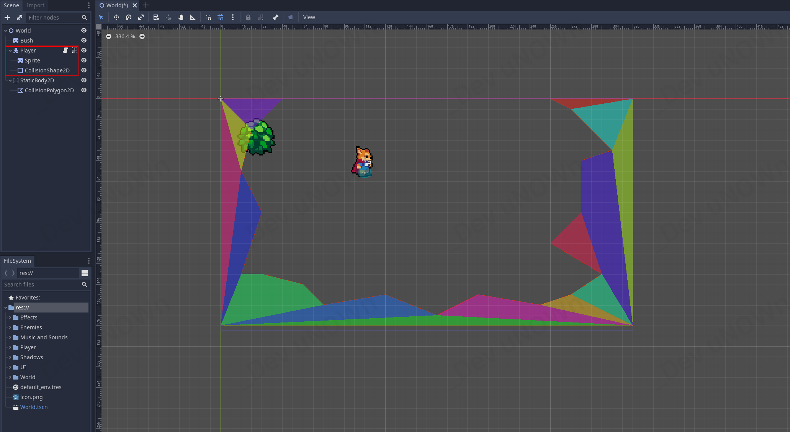Collapse the Player node tree
The width and height of the screenshot is (790, 432).
click(10, 51)
